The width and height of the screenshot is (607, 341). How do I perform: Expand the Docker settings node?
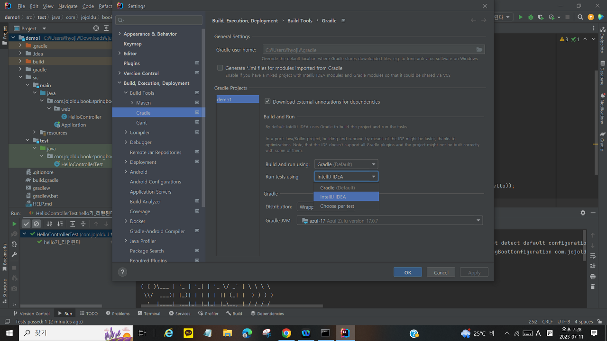pyautogui.click(x=126, y=221)
